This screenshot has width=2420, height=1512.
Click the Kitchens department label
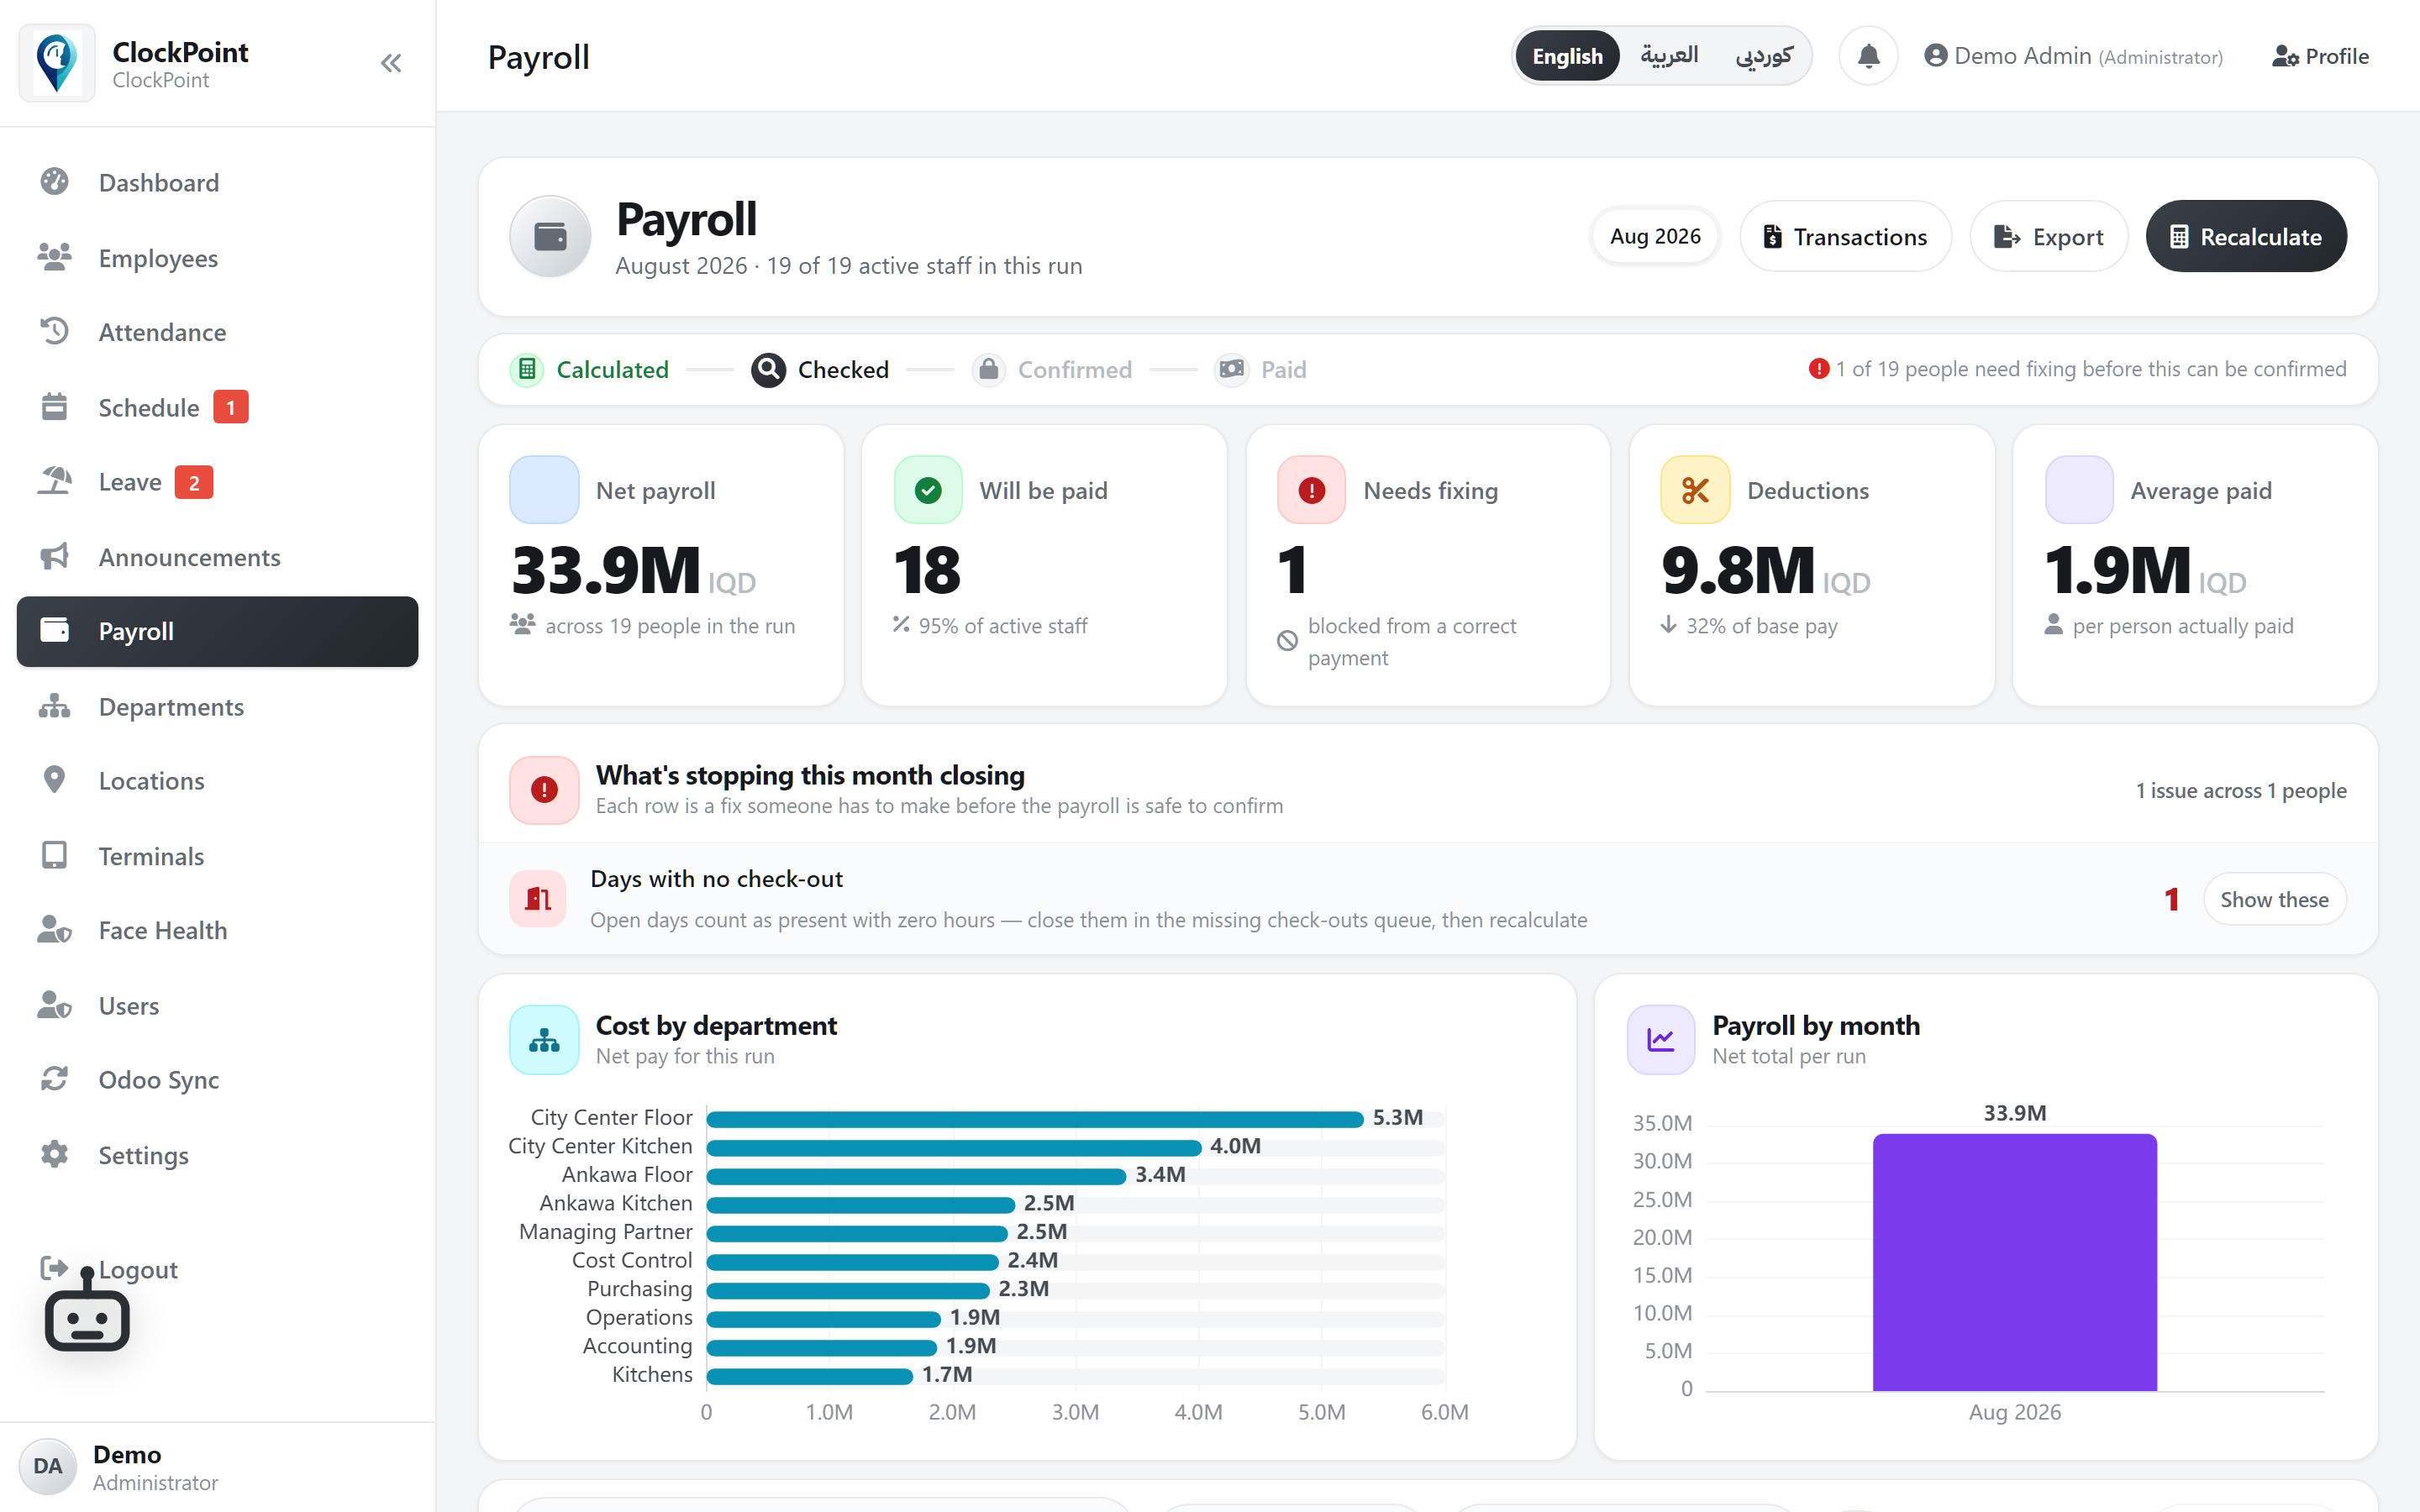[x=652, y=1374]
